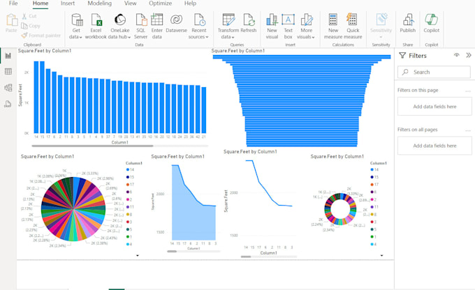Click the pie chart title Square.Feet by Column1
The width and height of the screenshot is (475, 290).
[x=47, y=156]
